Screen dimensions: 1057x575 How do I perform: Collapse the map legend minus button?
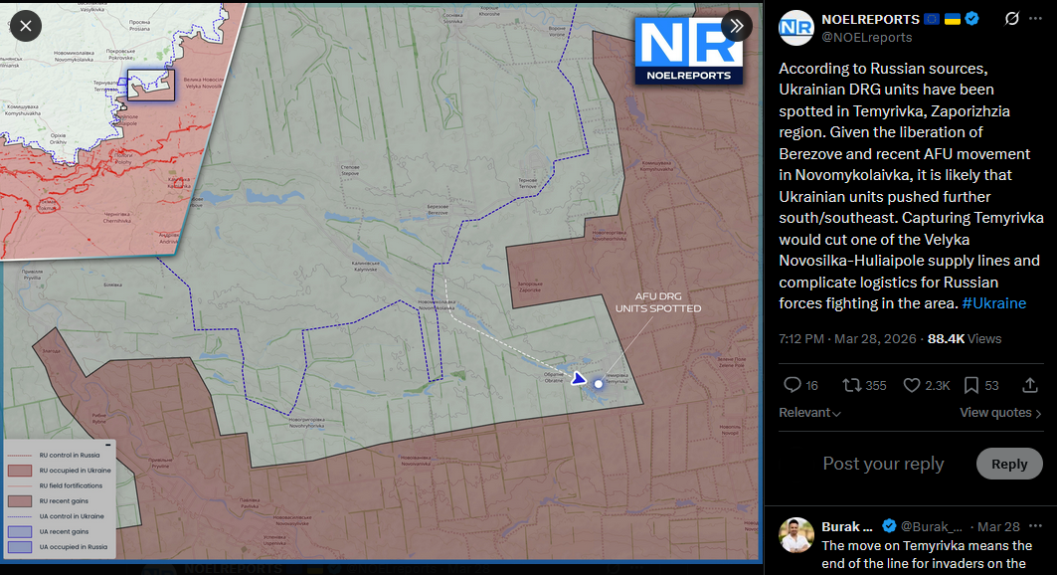pyautogui.click(x=107, y=445)
